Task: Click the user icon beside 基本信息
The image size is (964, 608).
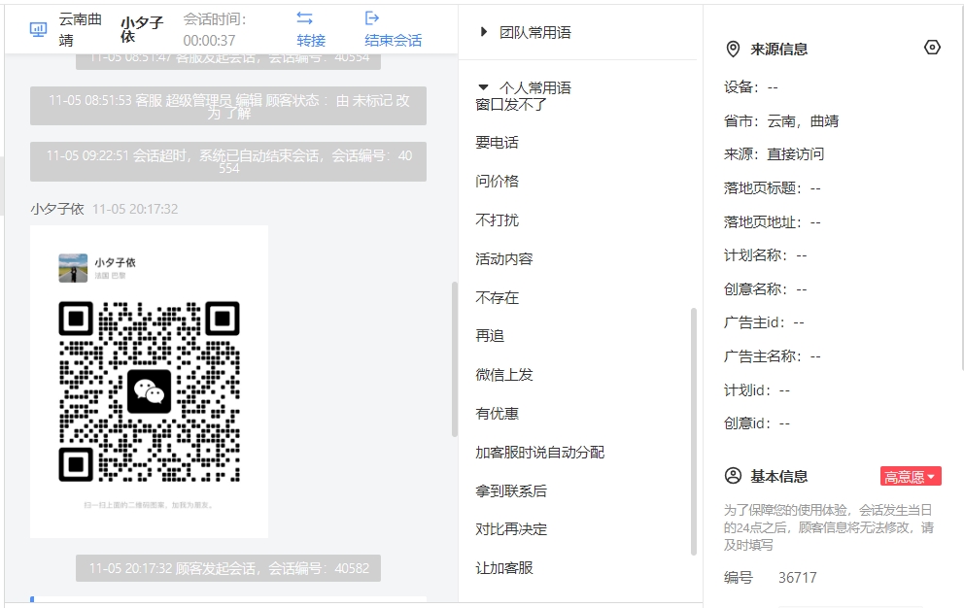Action: click(733, 476)
